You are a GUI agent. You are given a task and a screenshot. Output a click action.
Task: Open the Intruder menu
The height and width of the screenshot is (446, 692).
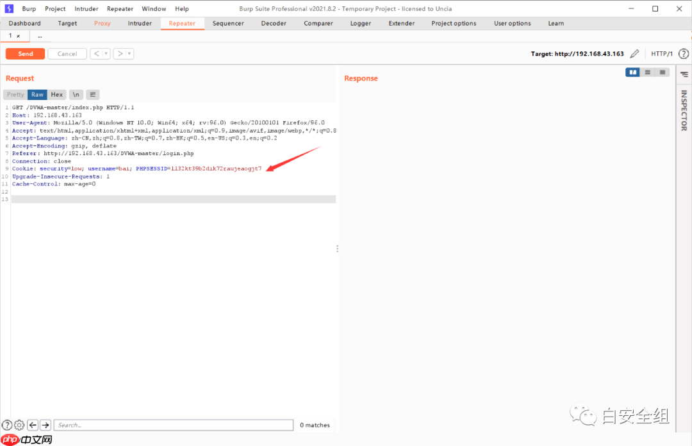coord(86,8)
